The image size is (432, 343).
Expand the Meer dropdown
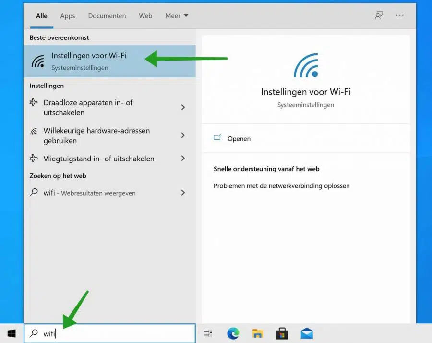coord(177,16)
